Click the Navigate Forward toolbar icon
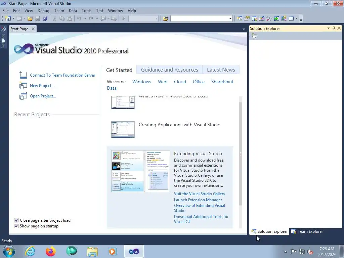The width and height of the screenshot is (344, 258). [x=114, y=19]
